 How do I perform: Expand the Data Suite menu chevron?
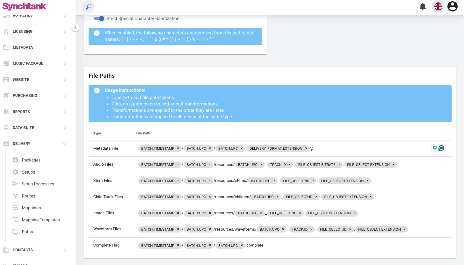65,128
